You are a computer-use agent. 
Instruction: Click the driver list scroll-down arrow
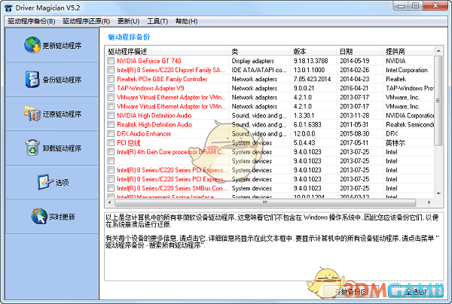point(438,193)
